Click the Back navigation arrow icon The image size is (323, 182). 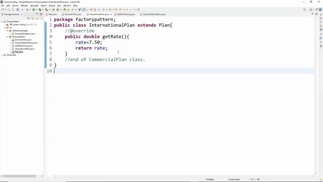click(124, 10)
